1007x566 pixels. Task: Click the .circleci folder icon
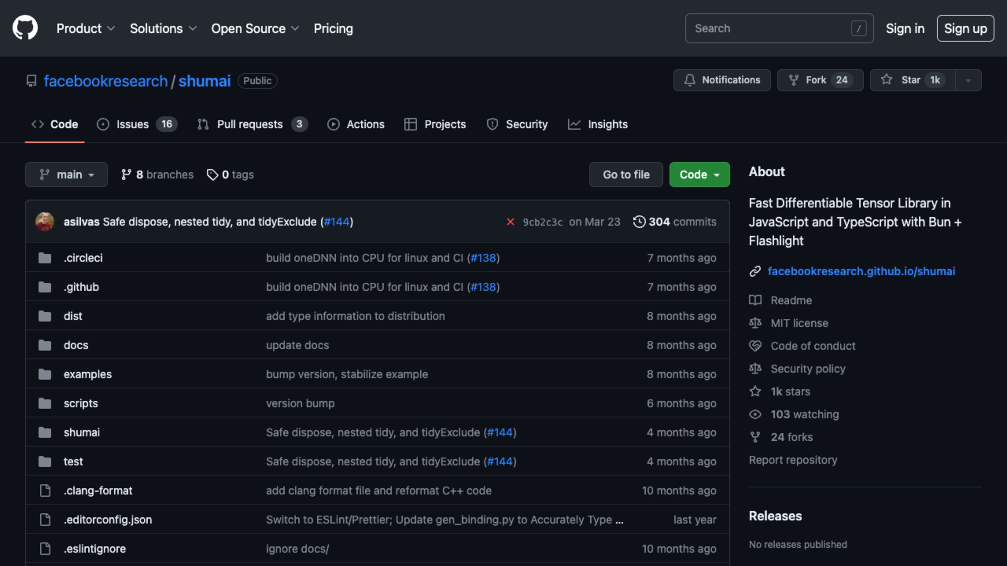pos(45,258)
